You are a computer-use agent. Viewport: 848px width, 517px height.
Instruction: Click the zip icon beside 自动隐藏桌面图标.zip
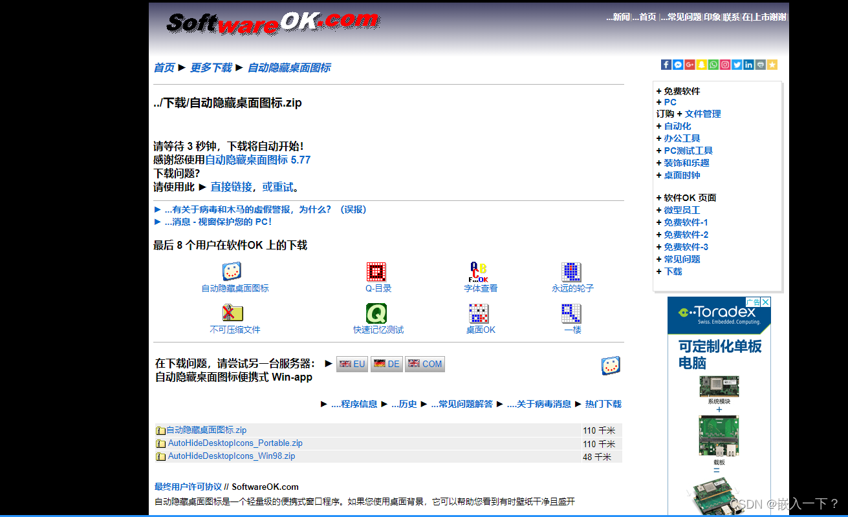[x=160, y=430]
